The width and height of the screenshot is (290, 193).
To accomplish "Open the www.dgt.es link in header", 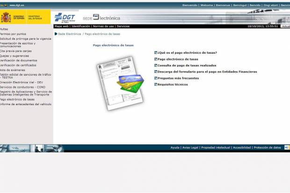I will point(17,5).
